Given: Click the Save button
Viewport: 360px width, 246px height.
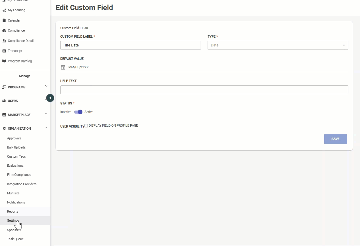Looking at the screenshot, I should [x=335, y=139].
